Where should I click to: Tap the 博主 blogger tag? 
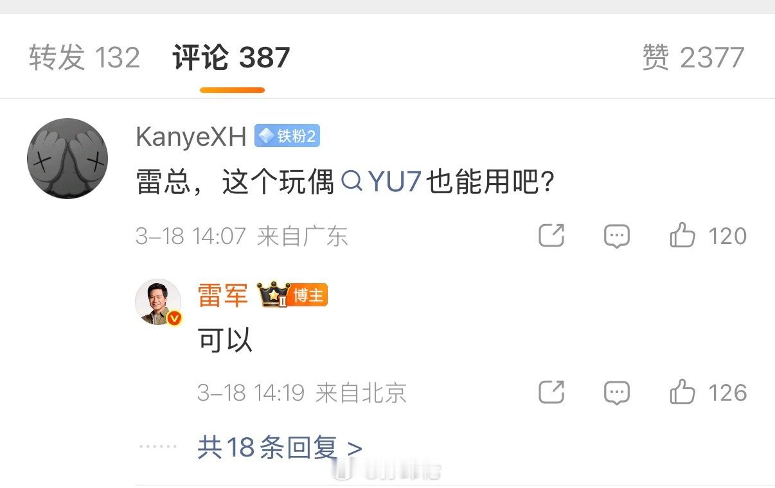309,295
